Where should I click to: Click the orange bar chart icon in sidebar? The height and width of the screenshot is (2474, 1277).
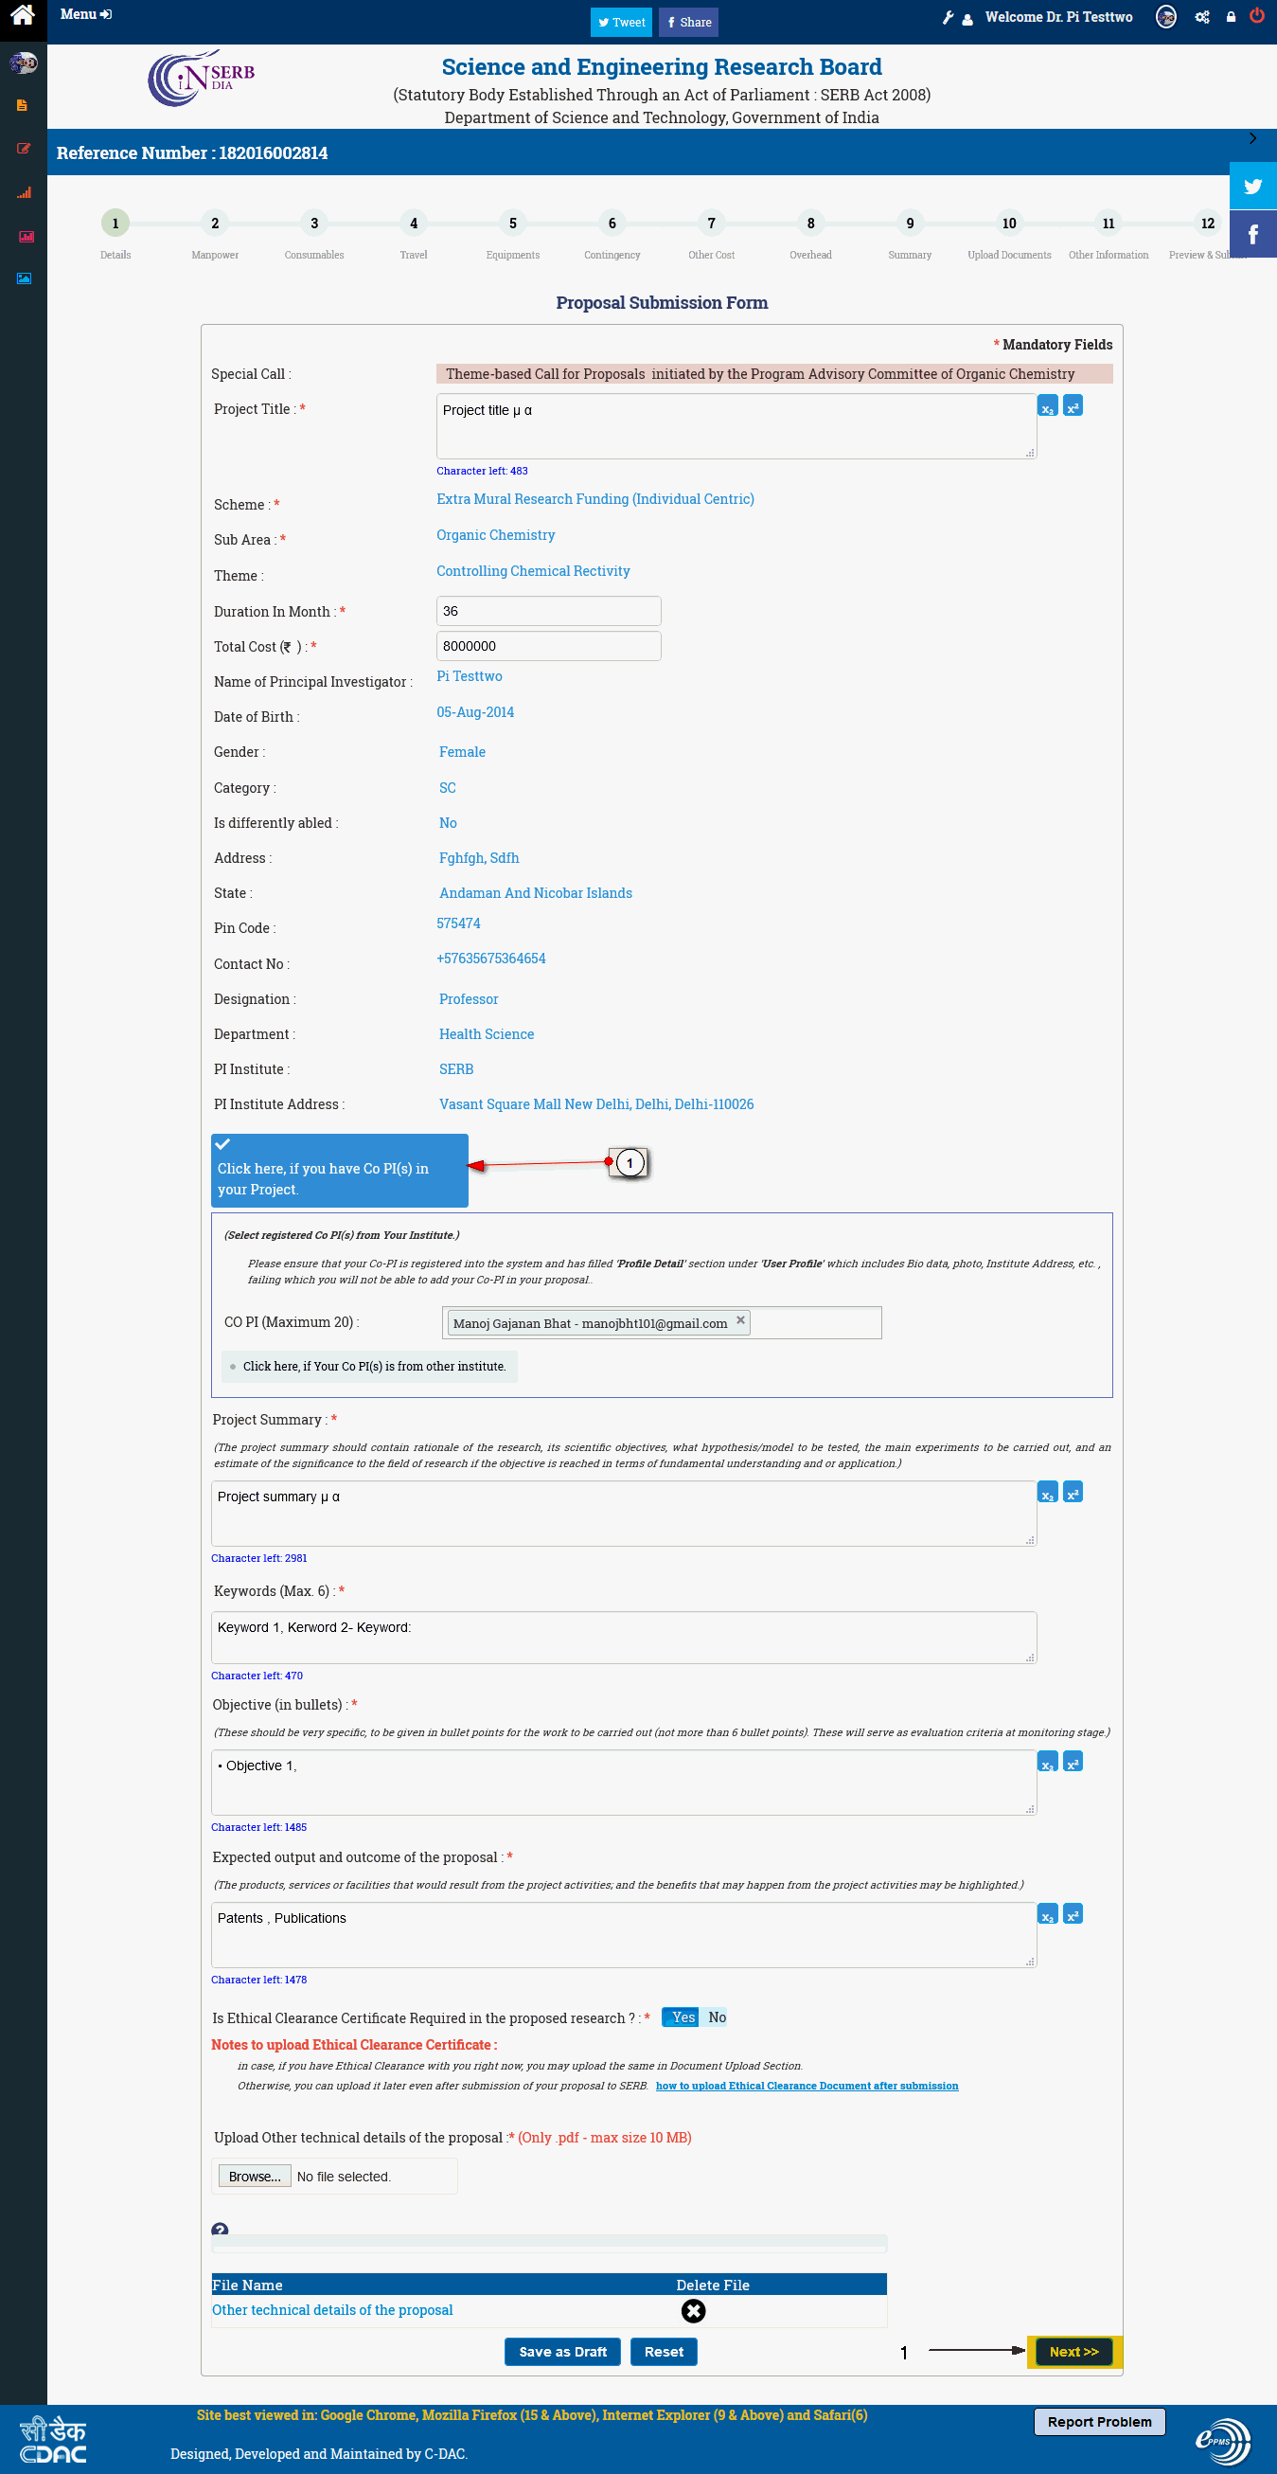pos(23,192)
